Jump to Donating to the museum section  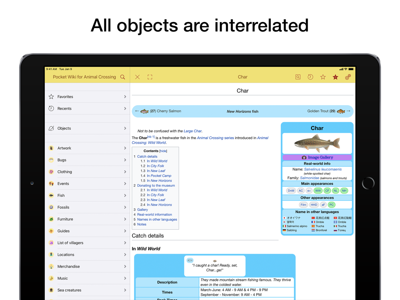[x=156, y=186]
